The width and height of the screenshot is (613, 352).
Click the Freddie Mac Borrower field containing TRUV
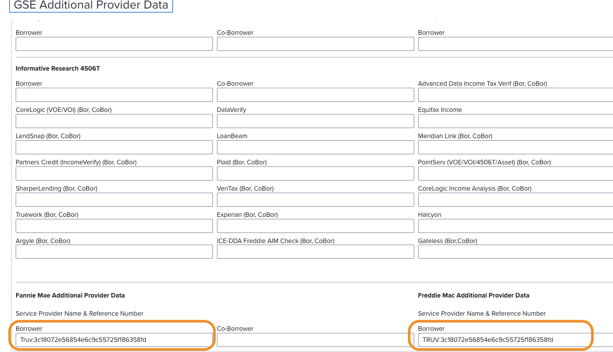point(516,340)
